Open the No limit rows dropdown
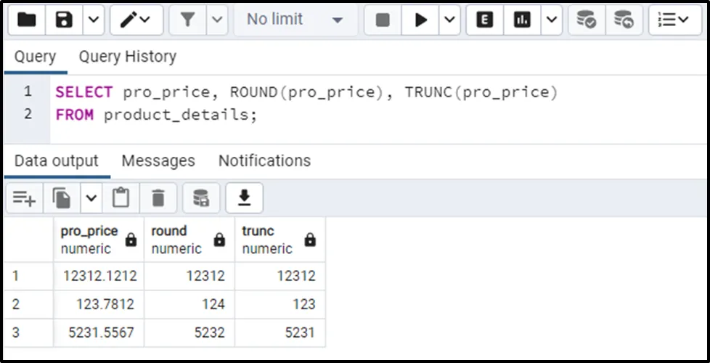The height and width of the screenshot is (363, 710). pyautogui.click(x=294, y=20)
